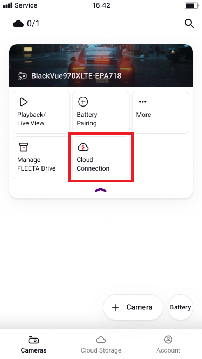
Task: Tap the round Battery button
Action: point(180,307)
